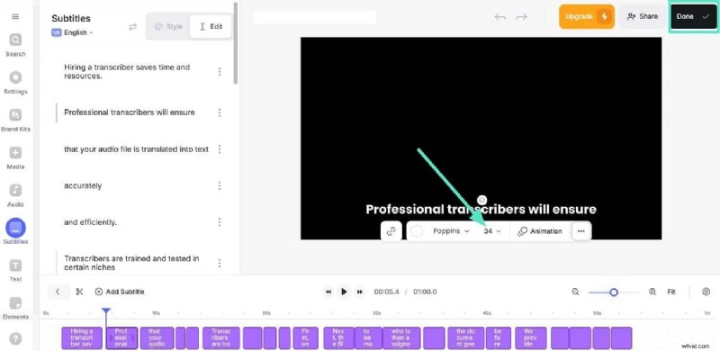
Task: Click the orange Upgrade button
Action: pyautogui.click(x=587, y=16)
